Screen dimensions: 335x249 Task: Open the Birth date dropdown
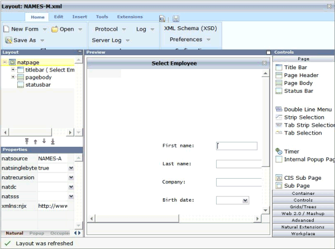pyautogui.click(x=245, y=200)
